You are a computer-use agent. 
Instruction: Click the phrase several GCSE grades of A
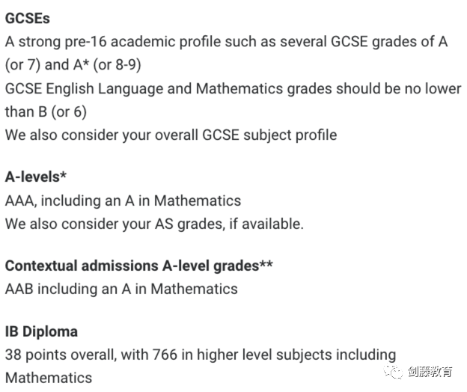click(x=364, y=42)
